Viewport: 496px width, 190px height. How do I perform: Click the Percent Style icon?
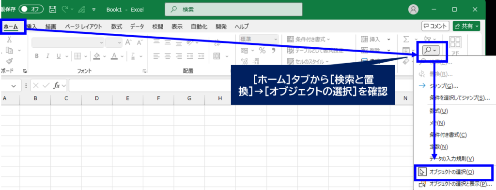pyautogui.click(x=262, y=51)
